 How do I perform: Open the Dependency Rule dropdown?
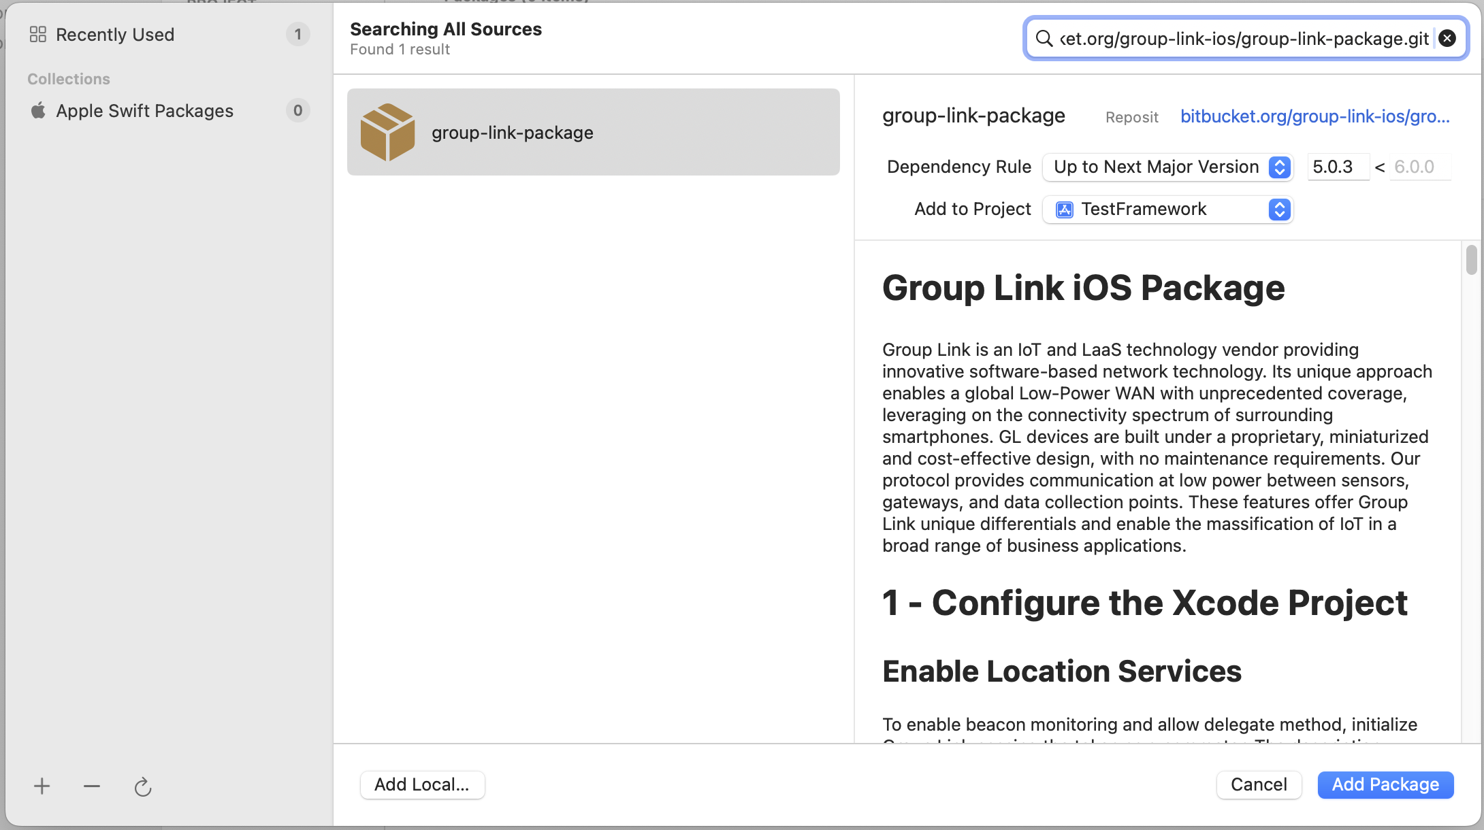(x=1167, y=167)
